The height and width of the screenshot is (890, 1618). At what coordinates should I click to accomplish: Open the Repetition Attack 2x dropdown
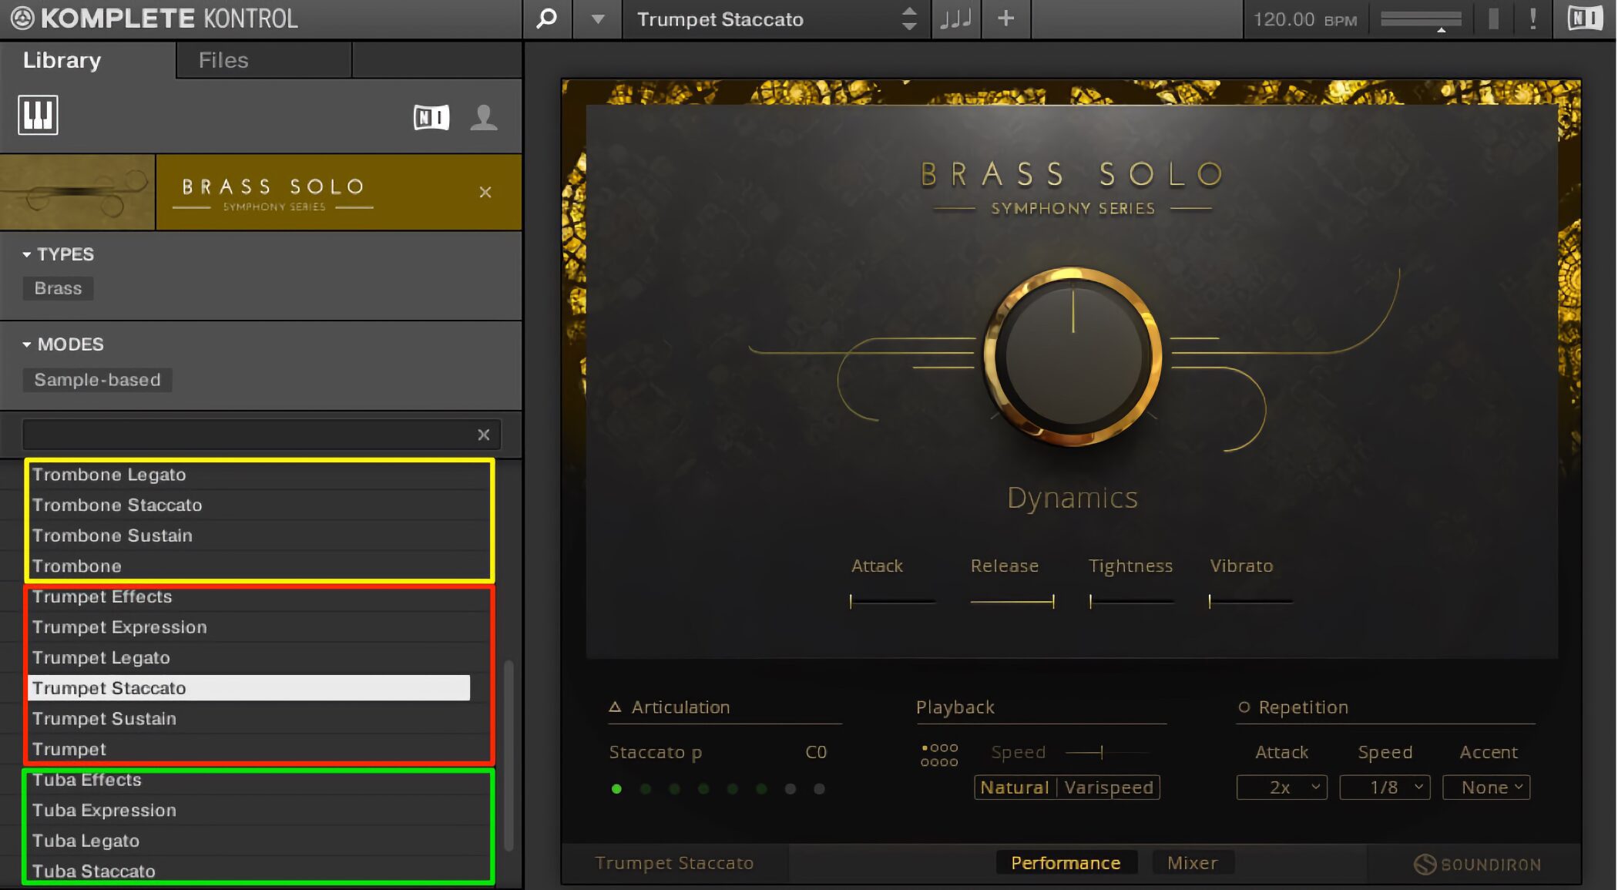coord(1282,788)
